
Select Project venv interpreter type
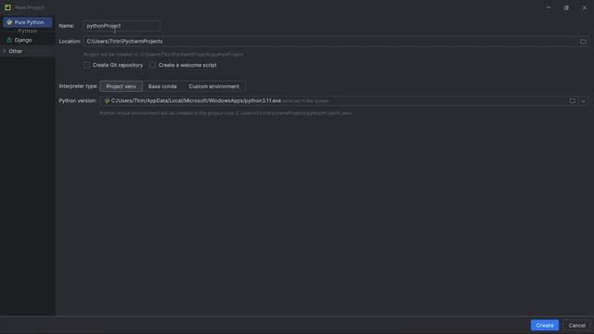tap(122, 86)
